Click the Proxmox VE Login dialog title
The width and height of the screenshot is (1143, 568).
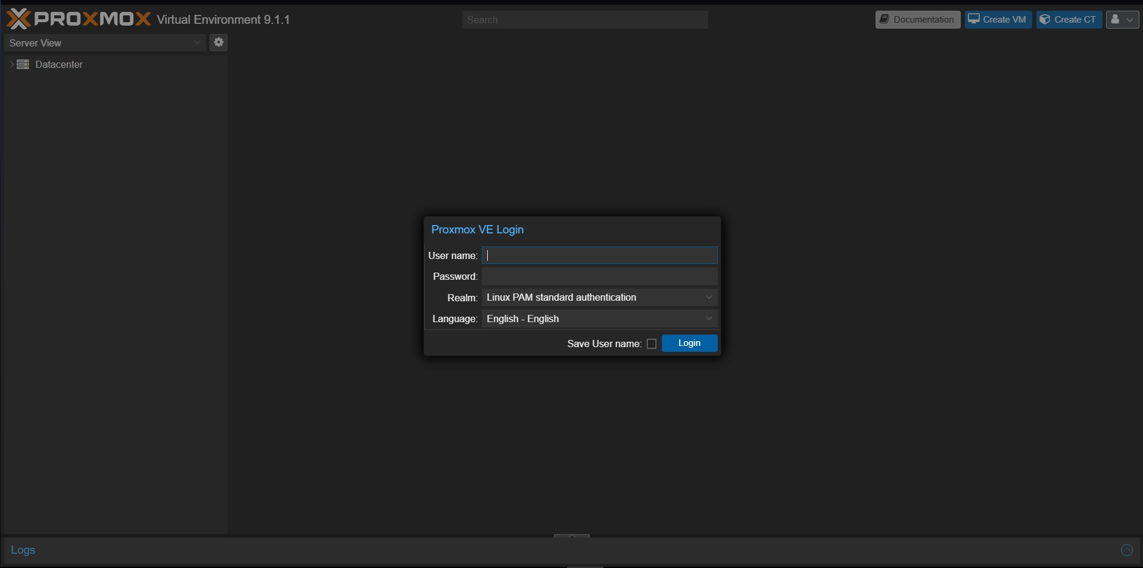pos(478,229)
